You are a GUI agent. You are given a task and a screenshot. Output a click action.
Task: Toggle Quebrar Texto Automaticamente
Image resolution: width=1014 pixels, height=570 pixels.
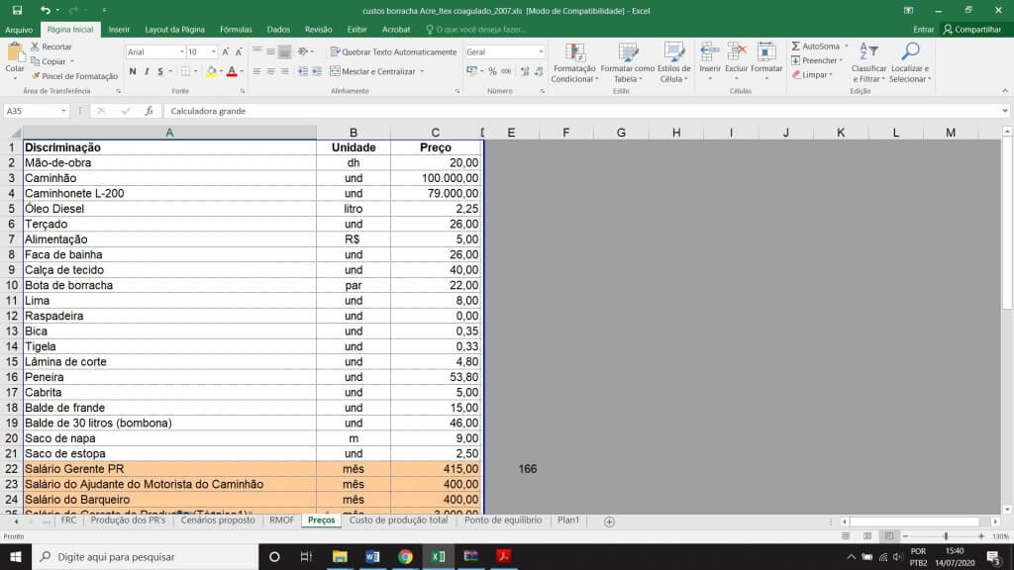pyautogui.click(x=393, y=51)
